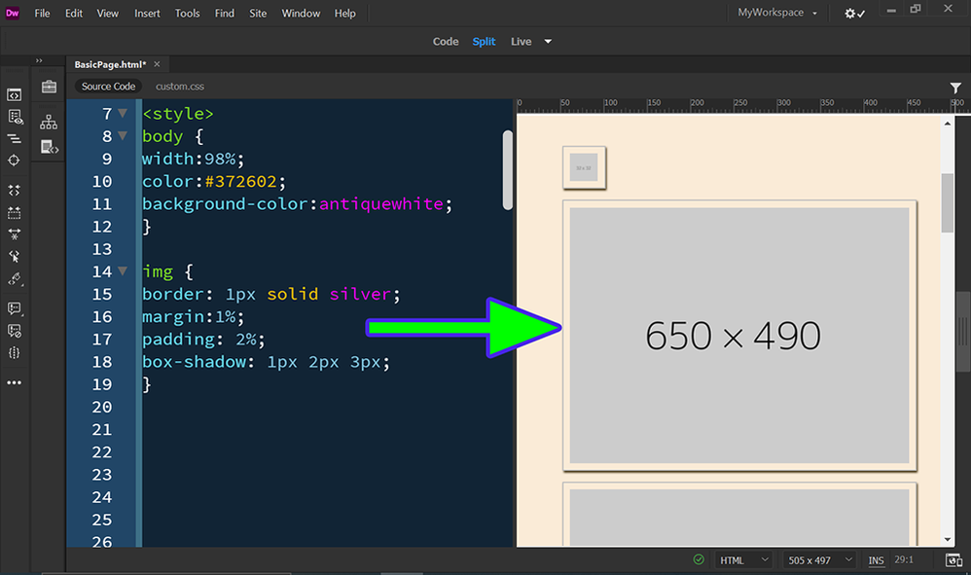Click the stacked horizontal lines toolbar icon
Image resolution: width=971 pixels, height=575 pixels.
coord(15,139)
